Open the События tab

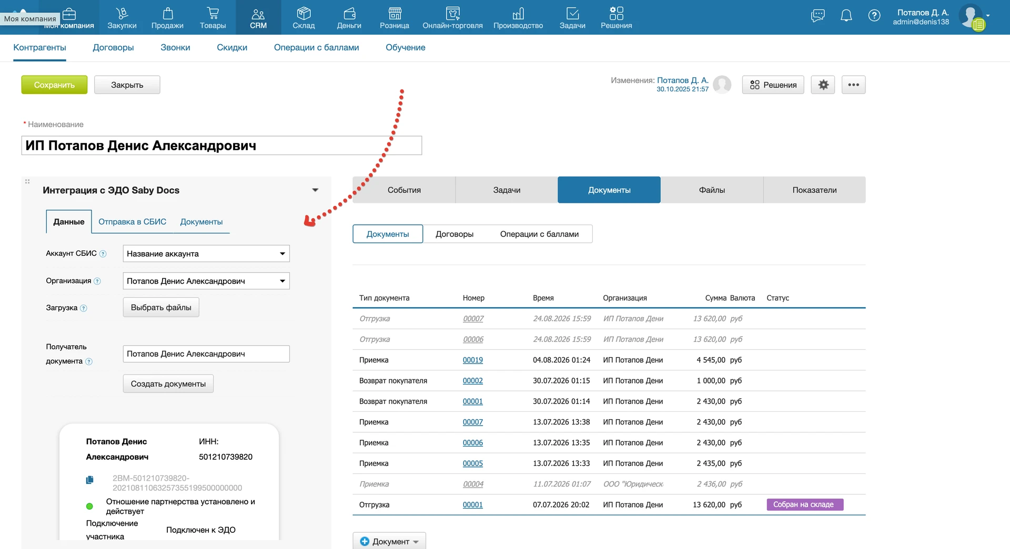coord(404,190)
